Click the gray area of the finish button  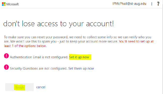tap(29, 87)
